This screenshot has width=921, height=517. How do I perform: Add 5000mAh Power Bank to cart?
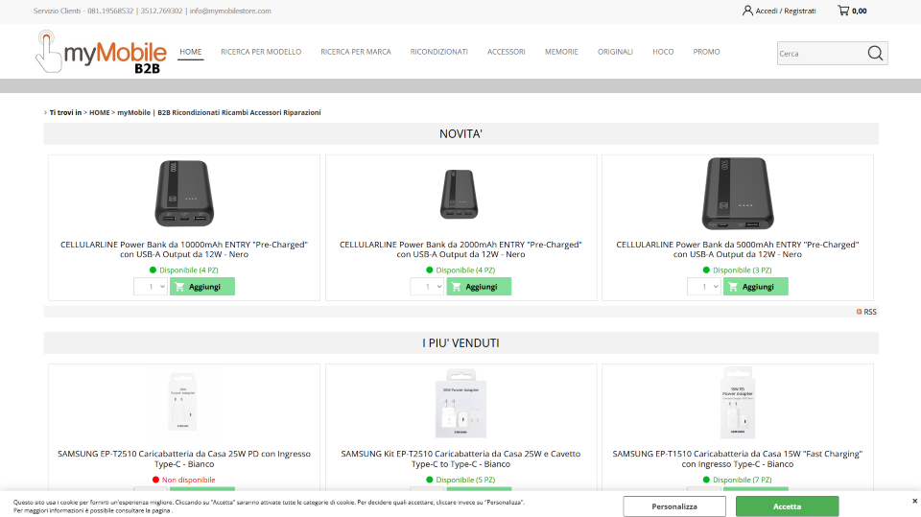755,287
